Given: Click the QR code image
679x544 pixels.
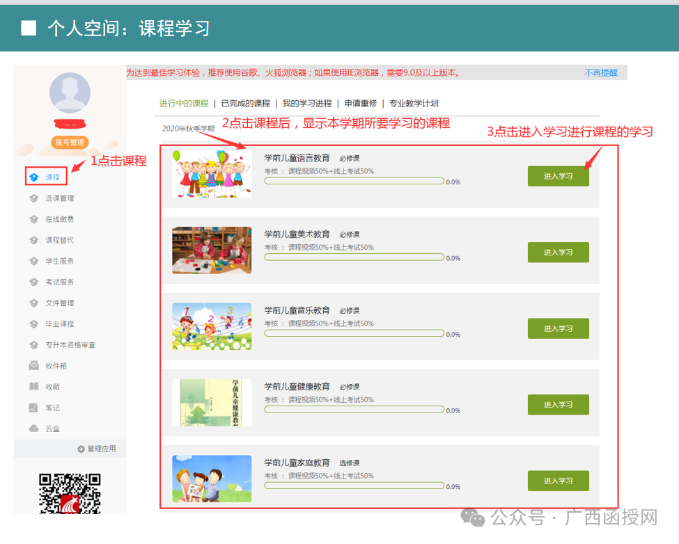Looking at the screenshot, I should coord(70,494).
